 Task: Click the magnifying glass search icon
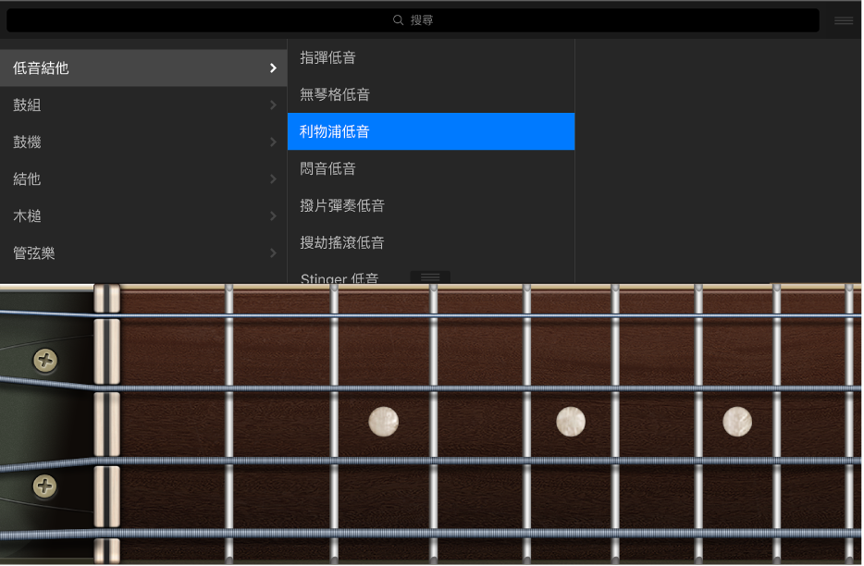pos(398,19)
